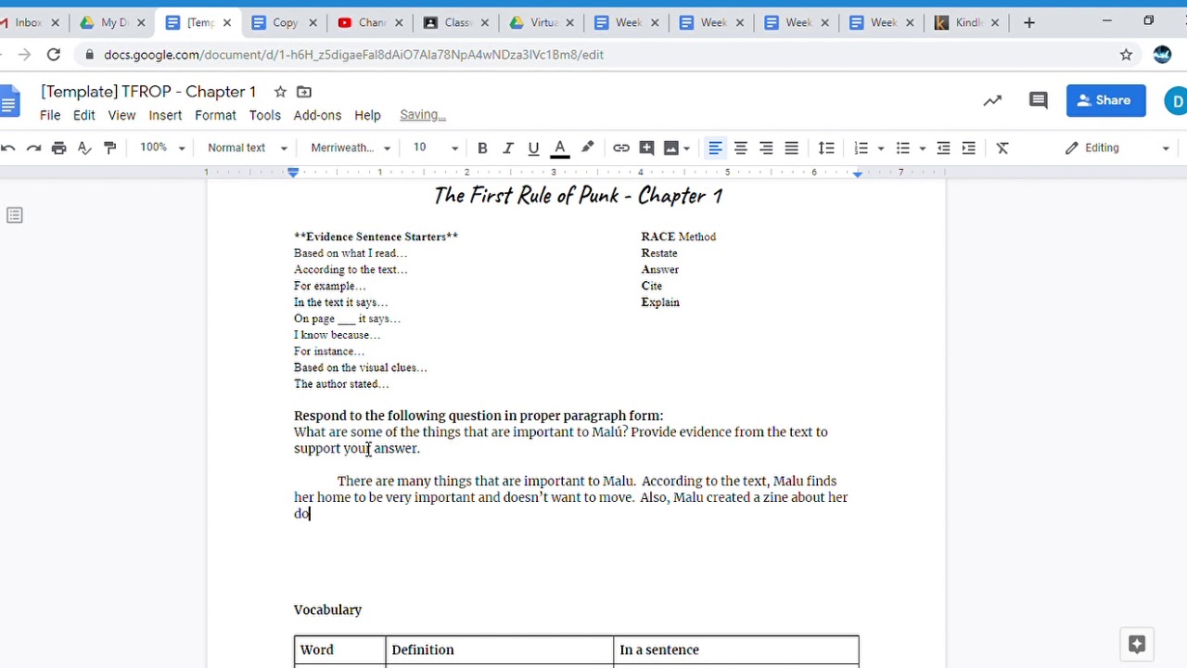Open the Format menu
Screen dimensions: 1187x668
pyautogui.click(x=215, y=115)
